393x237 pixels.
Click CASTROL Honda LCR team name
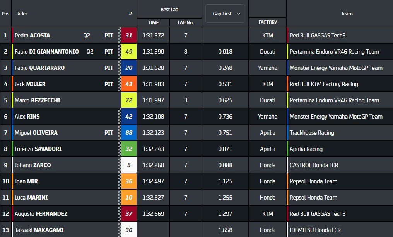point(314,165)
